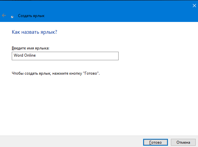Close the Создать ярлык dialog window
198x147 pixels.
click(x=194, y=6)
